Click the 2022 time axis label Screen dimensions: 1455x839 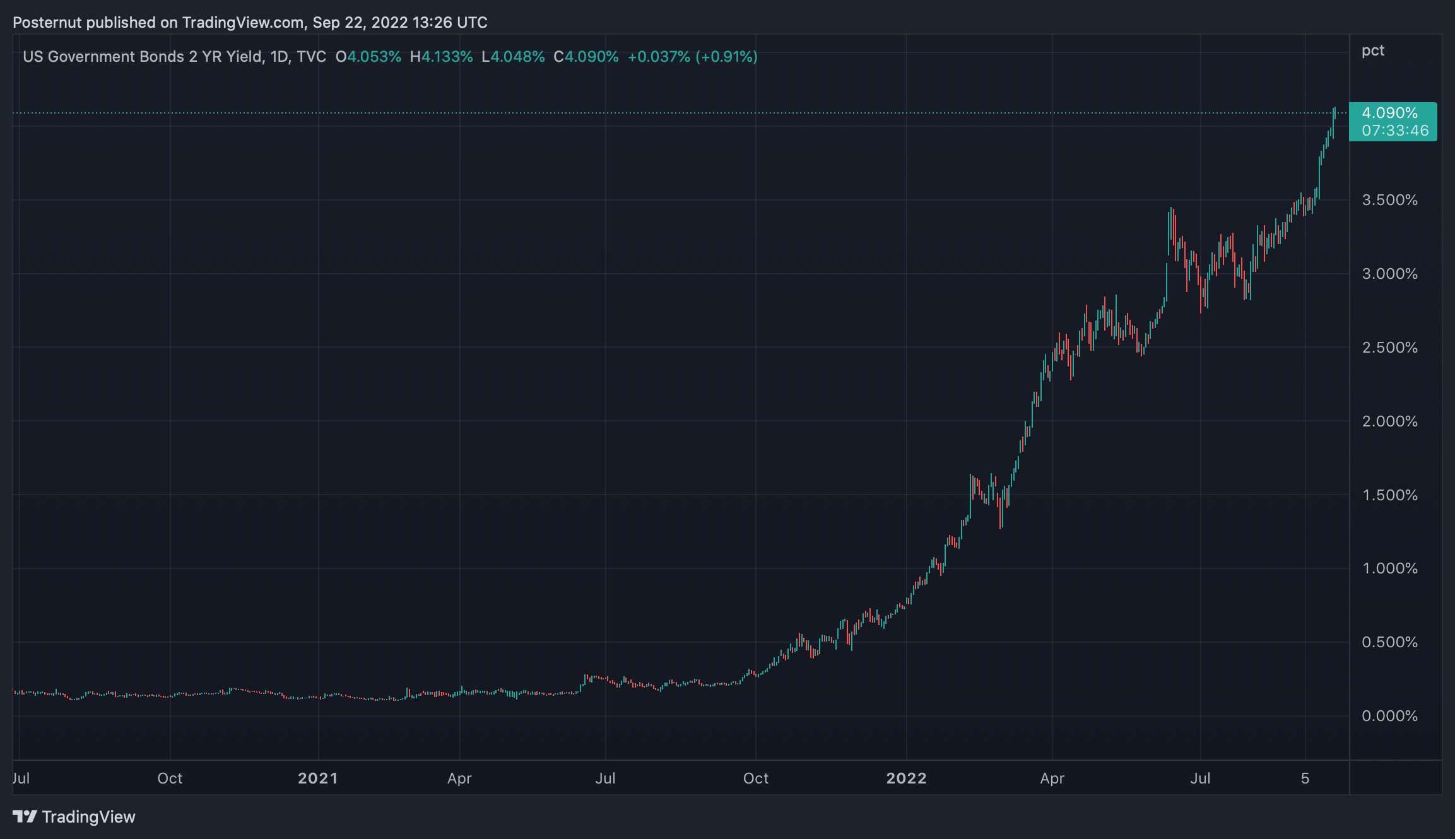[x=906, y=778]
